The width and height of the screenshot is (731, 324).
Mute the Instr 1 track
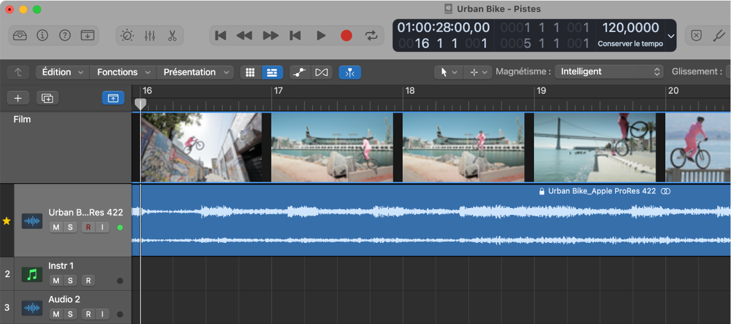pos(55,281)
